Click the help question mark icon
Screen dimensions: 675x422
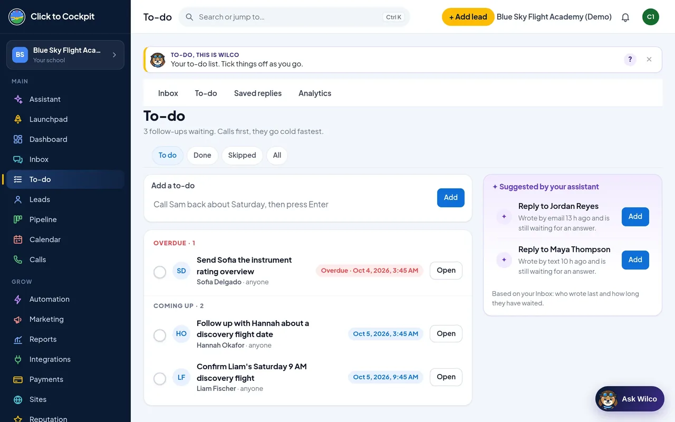pos(630,60)
